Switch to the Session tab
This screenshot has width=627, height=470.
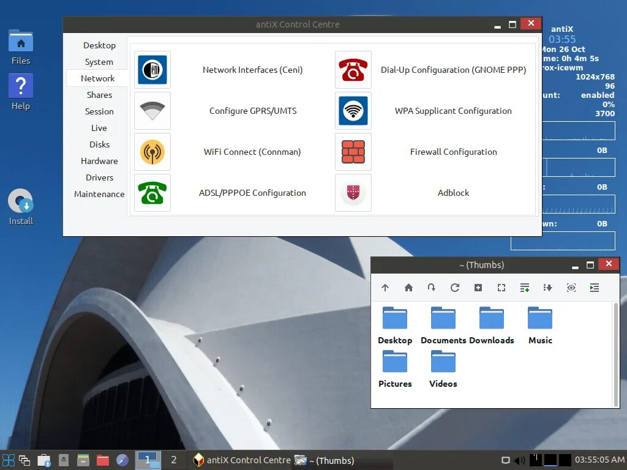click(99, 111)
